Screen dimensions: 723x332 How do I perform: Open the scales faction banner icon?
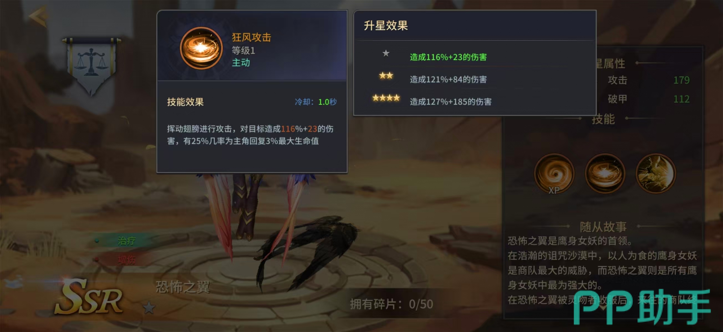click(91, 66)
